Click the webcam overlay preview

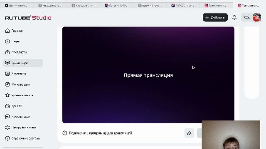[x=231, y=135]
